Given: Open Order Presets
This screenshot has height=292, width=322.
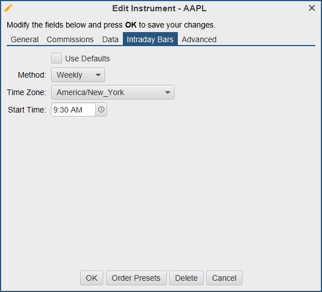Looking at the screenshot, I should click(x=136, y=278).
